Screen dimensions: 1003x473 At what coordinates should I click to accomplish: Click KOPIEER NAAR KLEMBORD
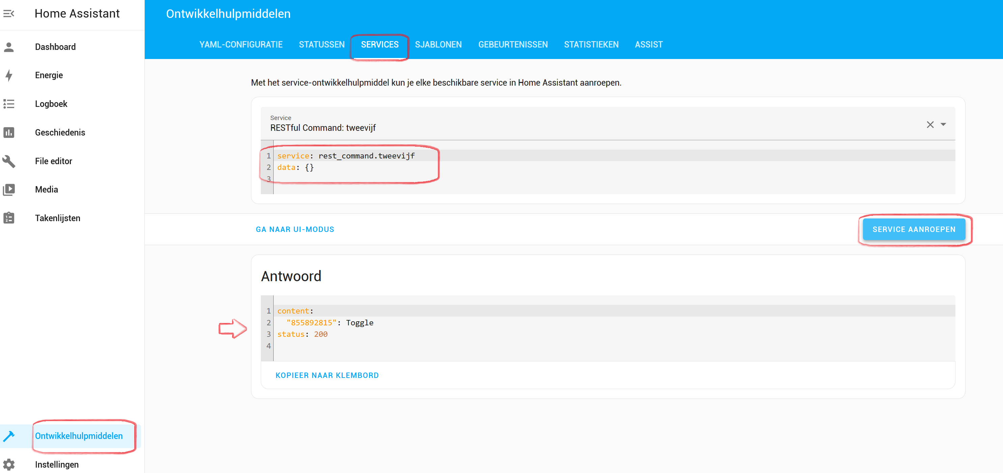(x=327, y=375)
